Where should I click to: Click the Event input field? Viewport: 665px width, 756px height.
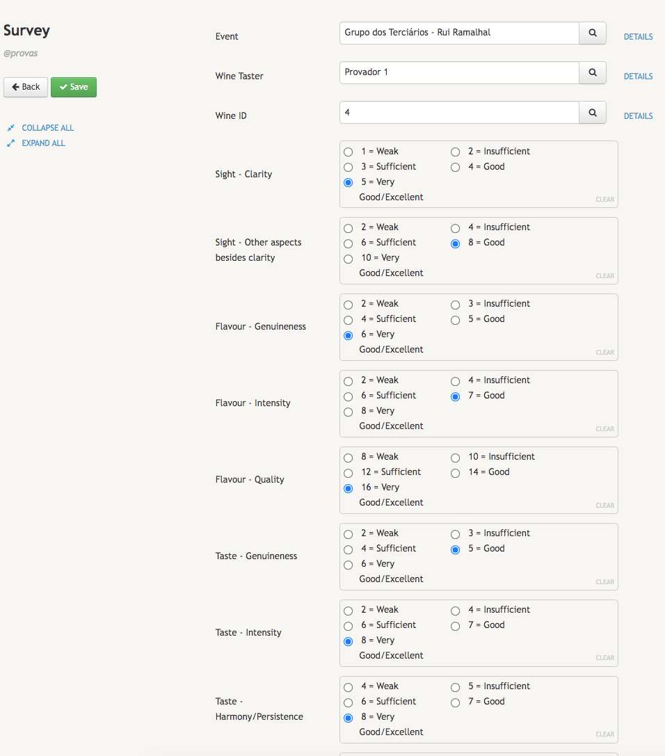(459, 33)
